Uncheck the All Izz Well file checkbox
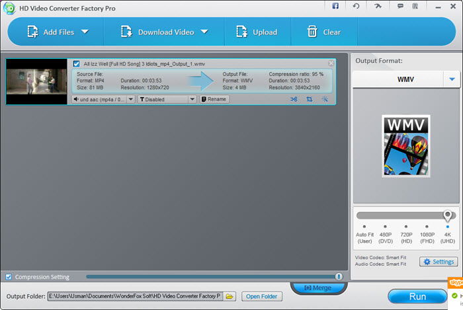 tap(76, 63)
